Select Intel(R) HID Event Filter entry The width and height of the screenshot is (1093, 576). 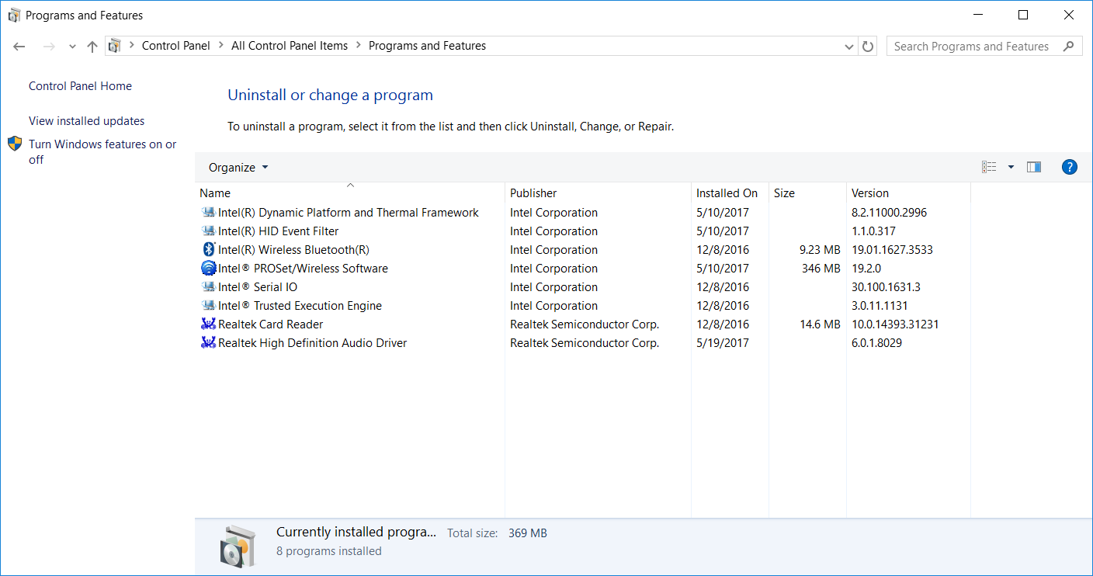coord(278,231)
